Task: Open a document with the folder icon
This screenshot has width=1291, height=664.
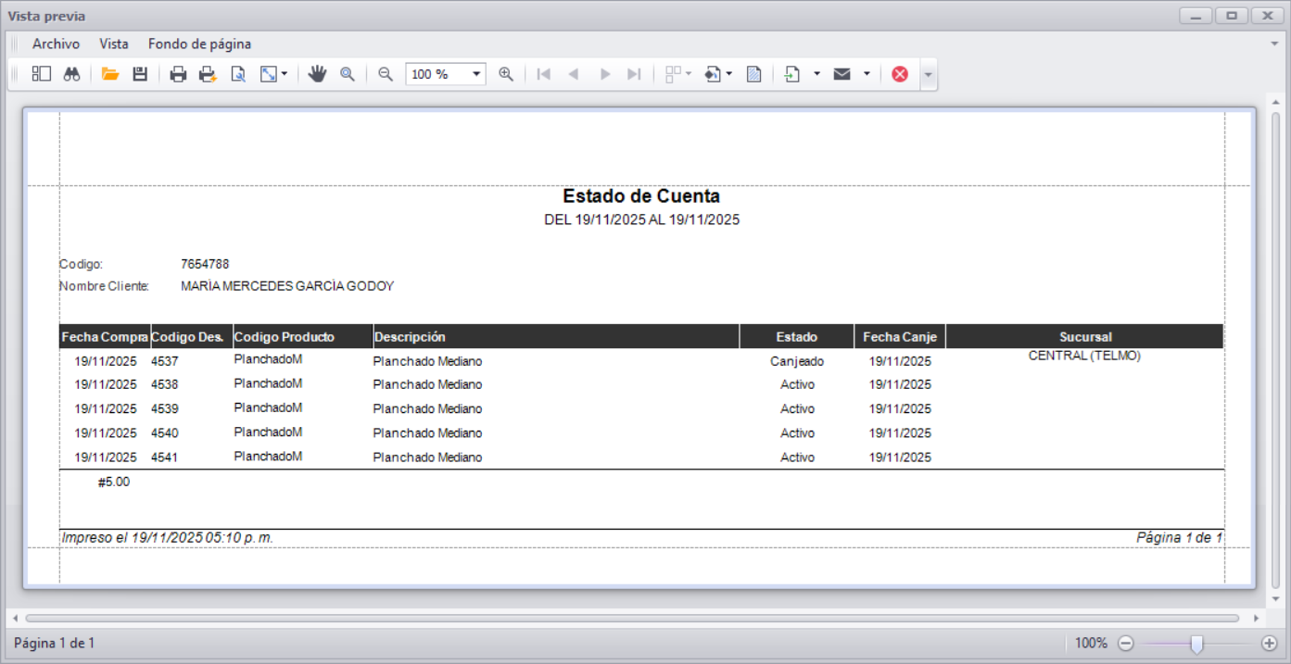Action: 110,74
